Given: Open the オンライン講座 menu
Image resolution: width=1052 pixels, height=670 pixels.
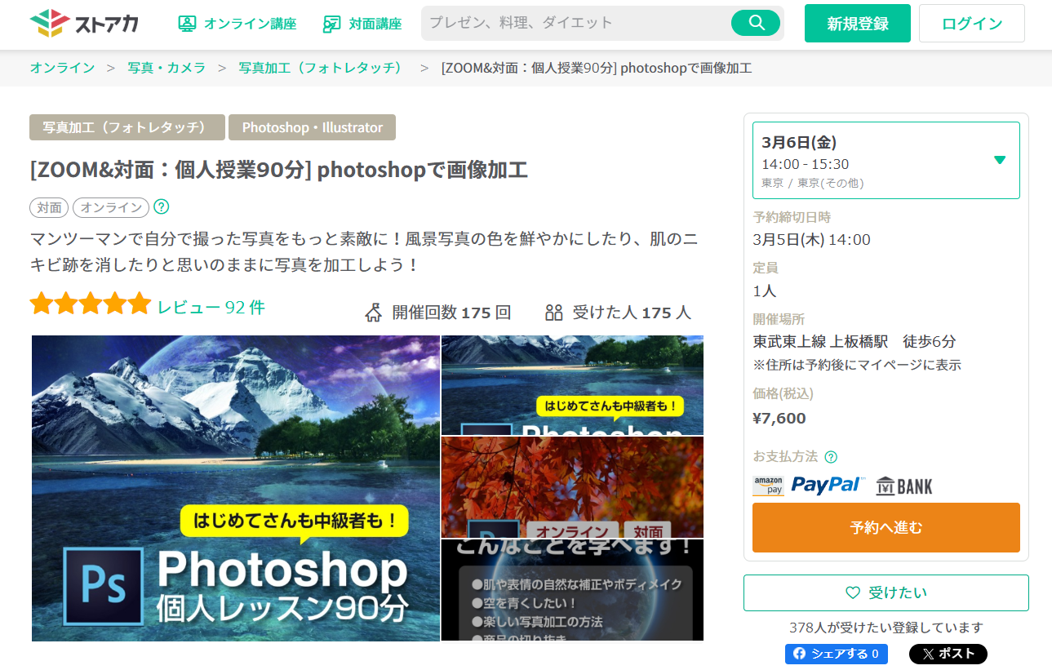Looking at the screenshot, I should [x=237, y=24].
